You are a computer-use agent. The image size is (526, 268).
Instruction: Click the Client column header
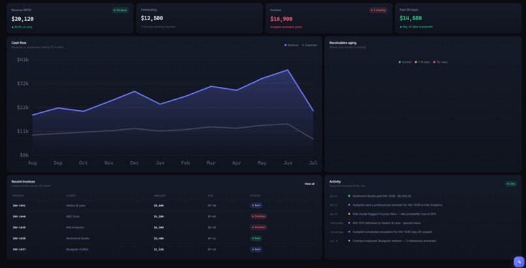coord(70,196)
